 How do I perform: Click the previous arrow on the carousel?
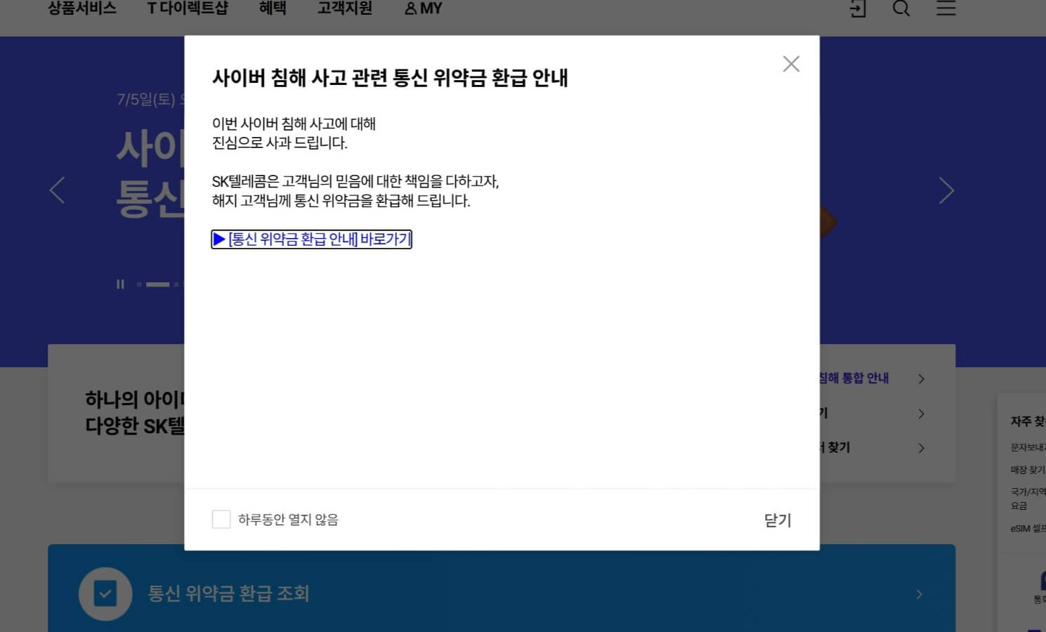pos(57,190)
